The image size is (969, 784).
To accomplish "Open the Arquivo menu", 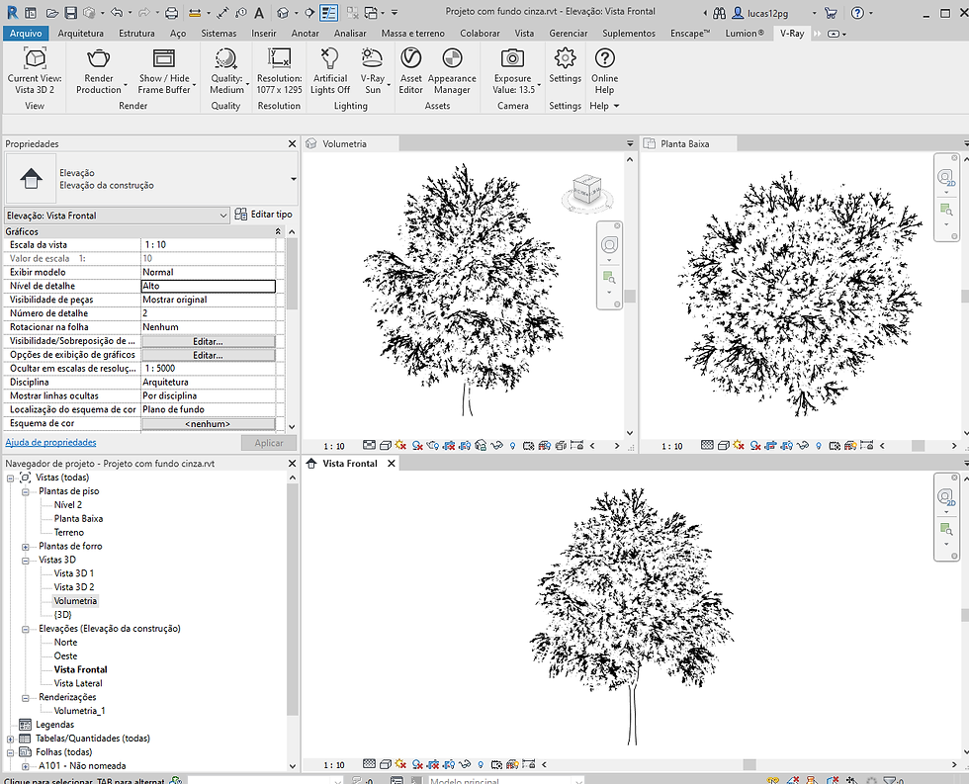I will click(x=26, y=34).
